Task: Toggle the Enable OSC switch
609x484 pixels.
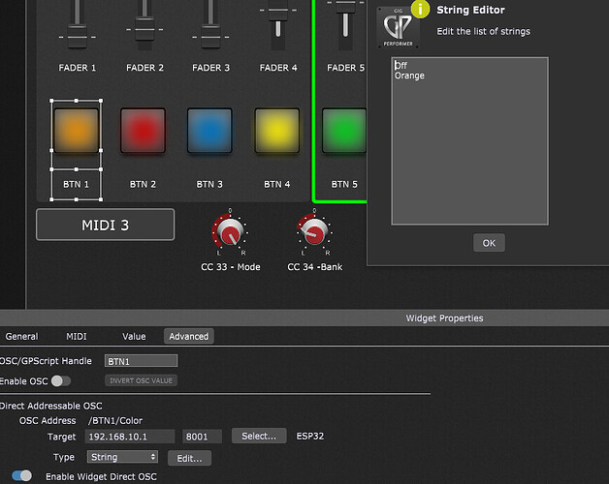Action: click(x=61, y=380)
